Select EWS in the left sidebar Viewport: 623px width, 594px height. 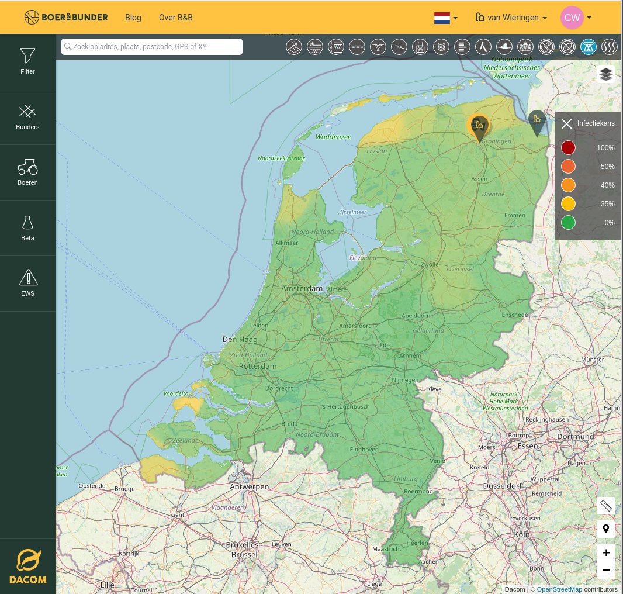click(27, 284)
